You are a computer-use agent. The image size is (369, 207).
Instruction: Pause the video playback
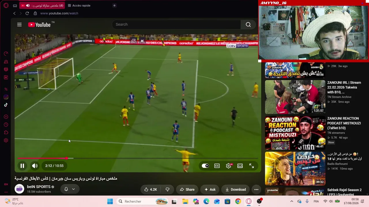pyautogui.click(x=22, y=166)
